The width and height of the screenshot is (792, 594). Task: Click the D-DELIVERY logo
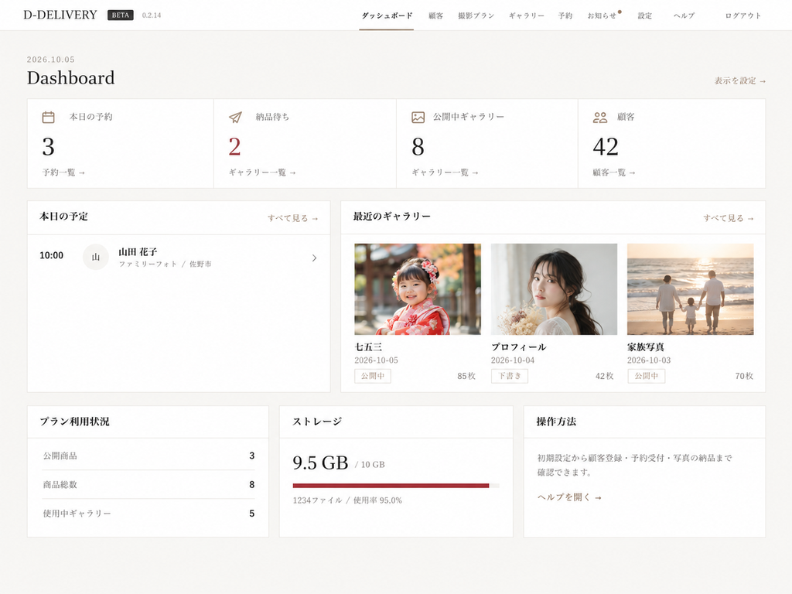[x=60, y=15]
